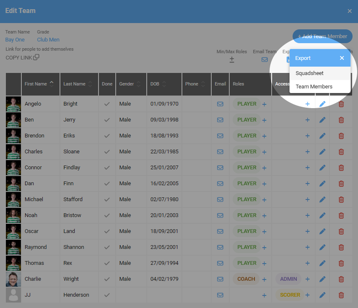The image size is (358, 308).
Task: Add a role for Charlie Wright
Action: [x=264, y=280]
